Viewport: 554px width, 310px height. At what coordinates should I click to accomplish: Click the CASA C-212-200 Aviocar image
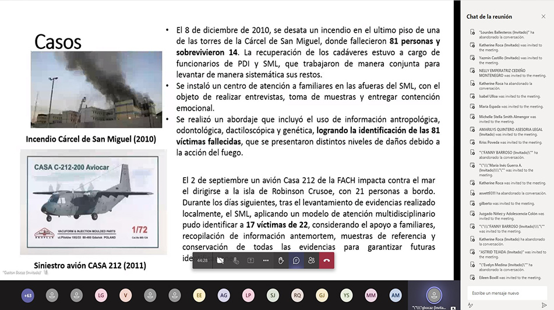point(93,202)
